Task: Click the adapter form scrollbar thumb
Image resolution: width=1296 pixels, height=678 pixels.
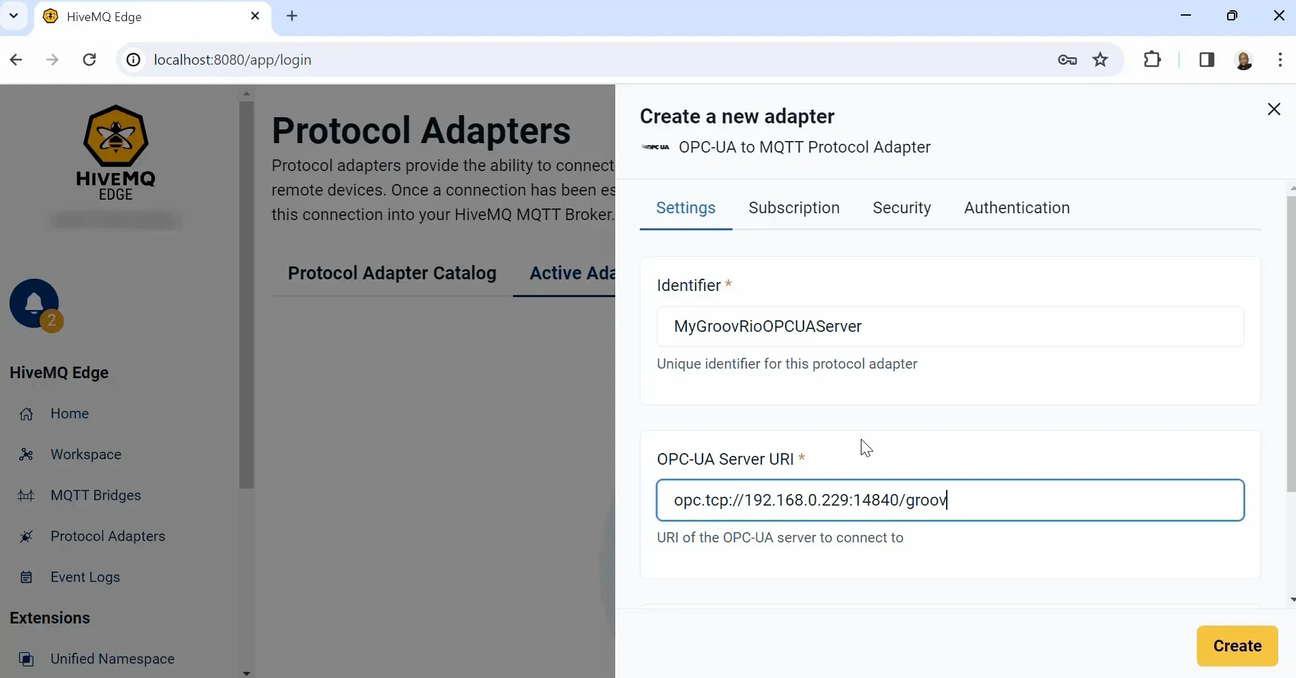Action: point(1291,344)
